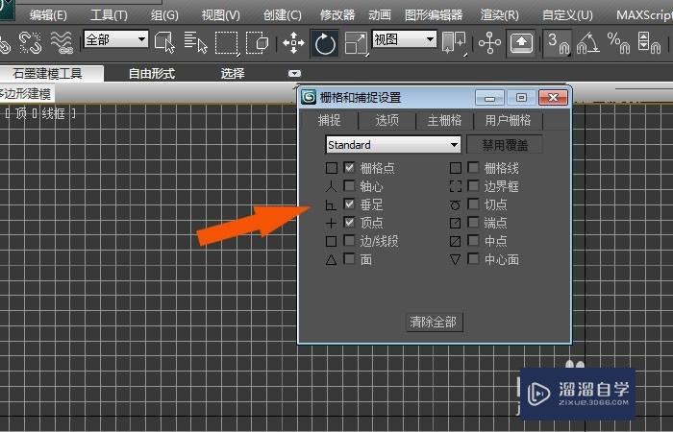Select the 选择 ribbon tab

coord(233,73)
